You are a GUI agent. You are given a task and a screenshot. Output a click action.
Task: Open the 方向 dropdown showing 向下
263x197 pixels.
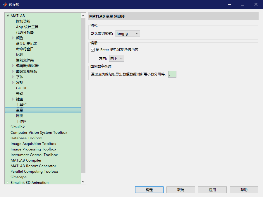tap(117, 58)
